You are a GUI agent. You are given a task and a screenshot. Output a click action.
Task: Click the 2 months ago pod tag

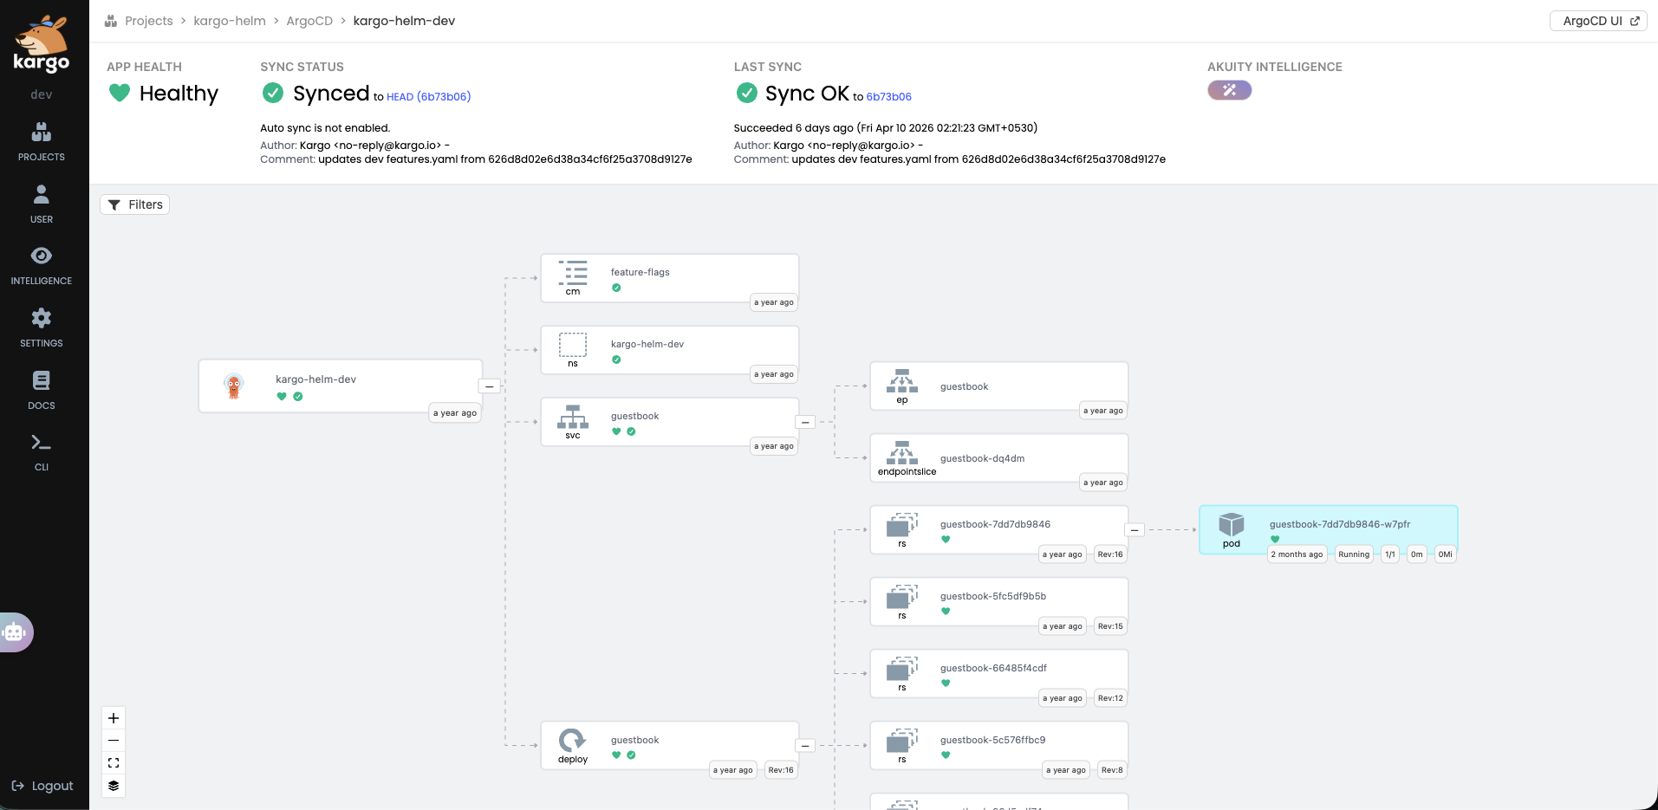click(x=1297, y=554)
